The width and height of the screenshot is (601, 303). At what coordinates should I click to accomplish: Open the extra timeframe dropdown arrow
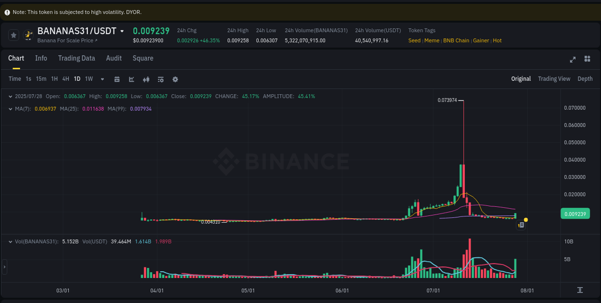point(101,79)
